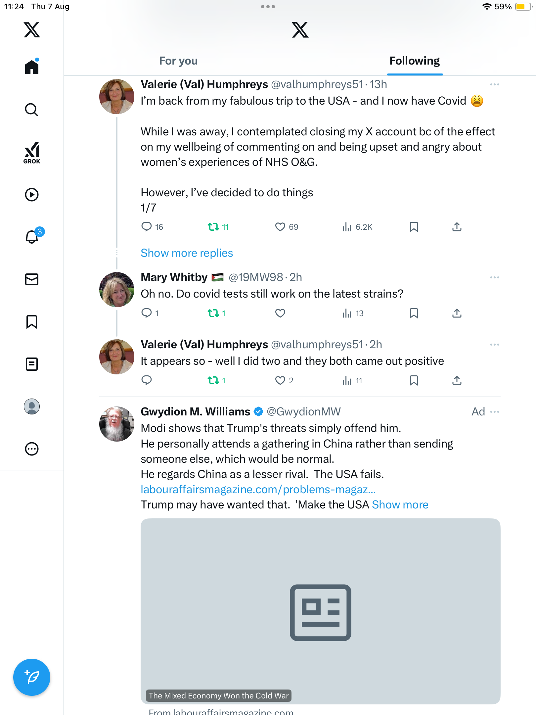Open Grok from the sidebar
Image resolution: width=536 pixels, height=715 pixels.
pos(32,153)
